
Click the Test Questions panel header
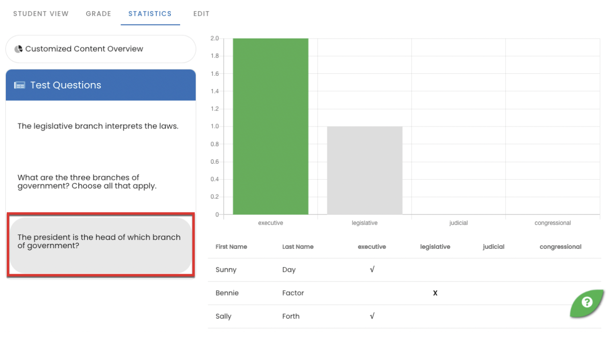coord(101,85)
